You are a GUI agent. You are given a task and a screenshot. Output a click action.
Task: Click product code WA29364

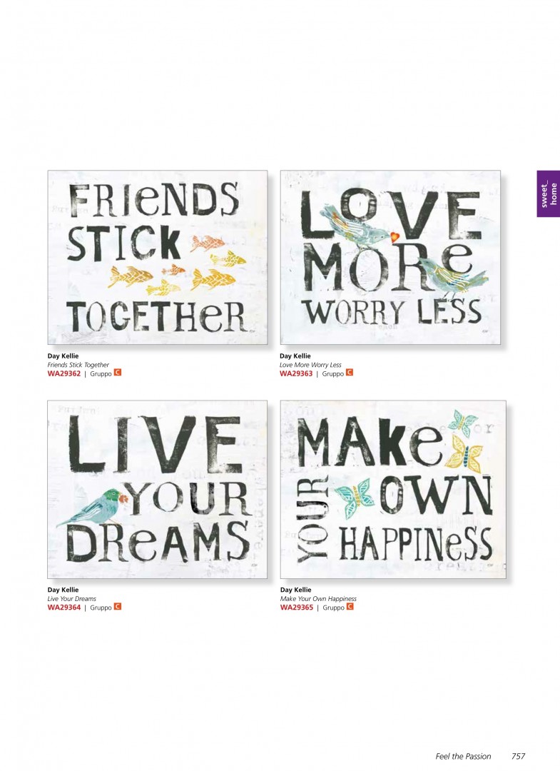pos(64,608)
